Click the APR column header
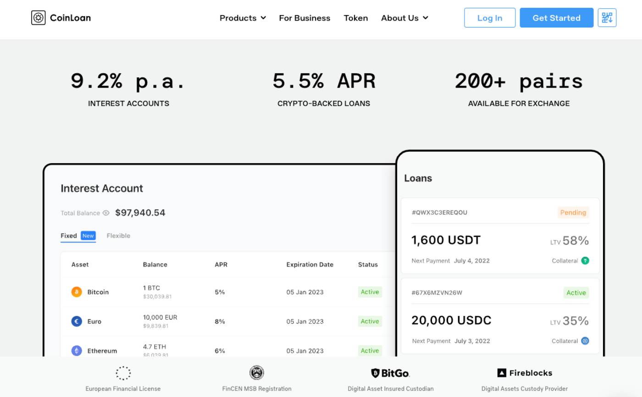Screen dimensions: 642x397 click(x=221, y=265)
